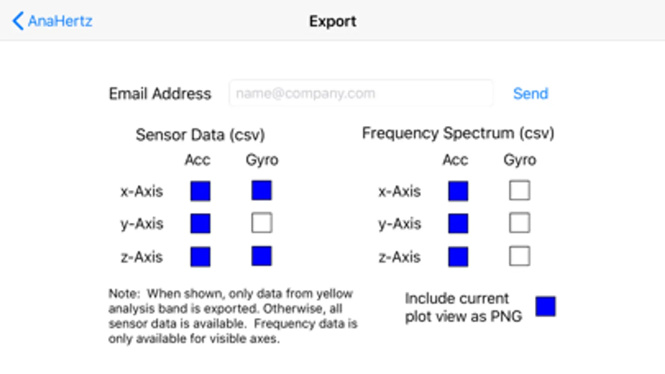Screen dimensions: 665x374
Task: Tap the back chevron arrow icon
Action: point(18,21)
